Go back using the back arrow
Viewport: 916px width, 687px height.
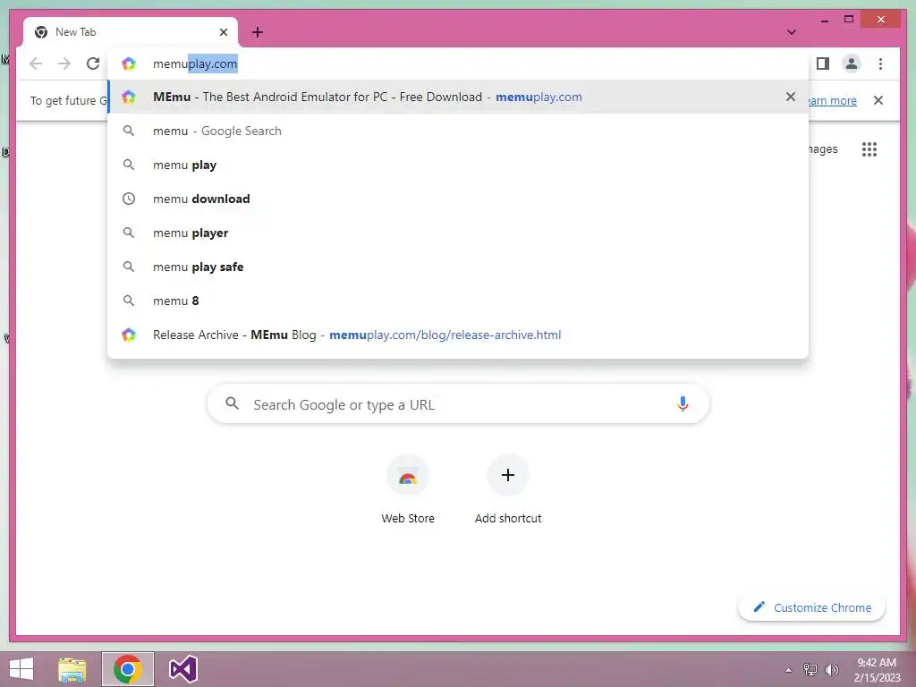(x=36, y=64)
